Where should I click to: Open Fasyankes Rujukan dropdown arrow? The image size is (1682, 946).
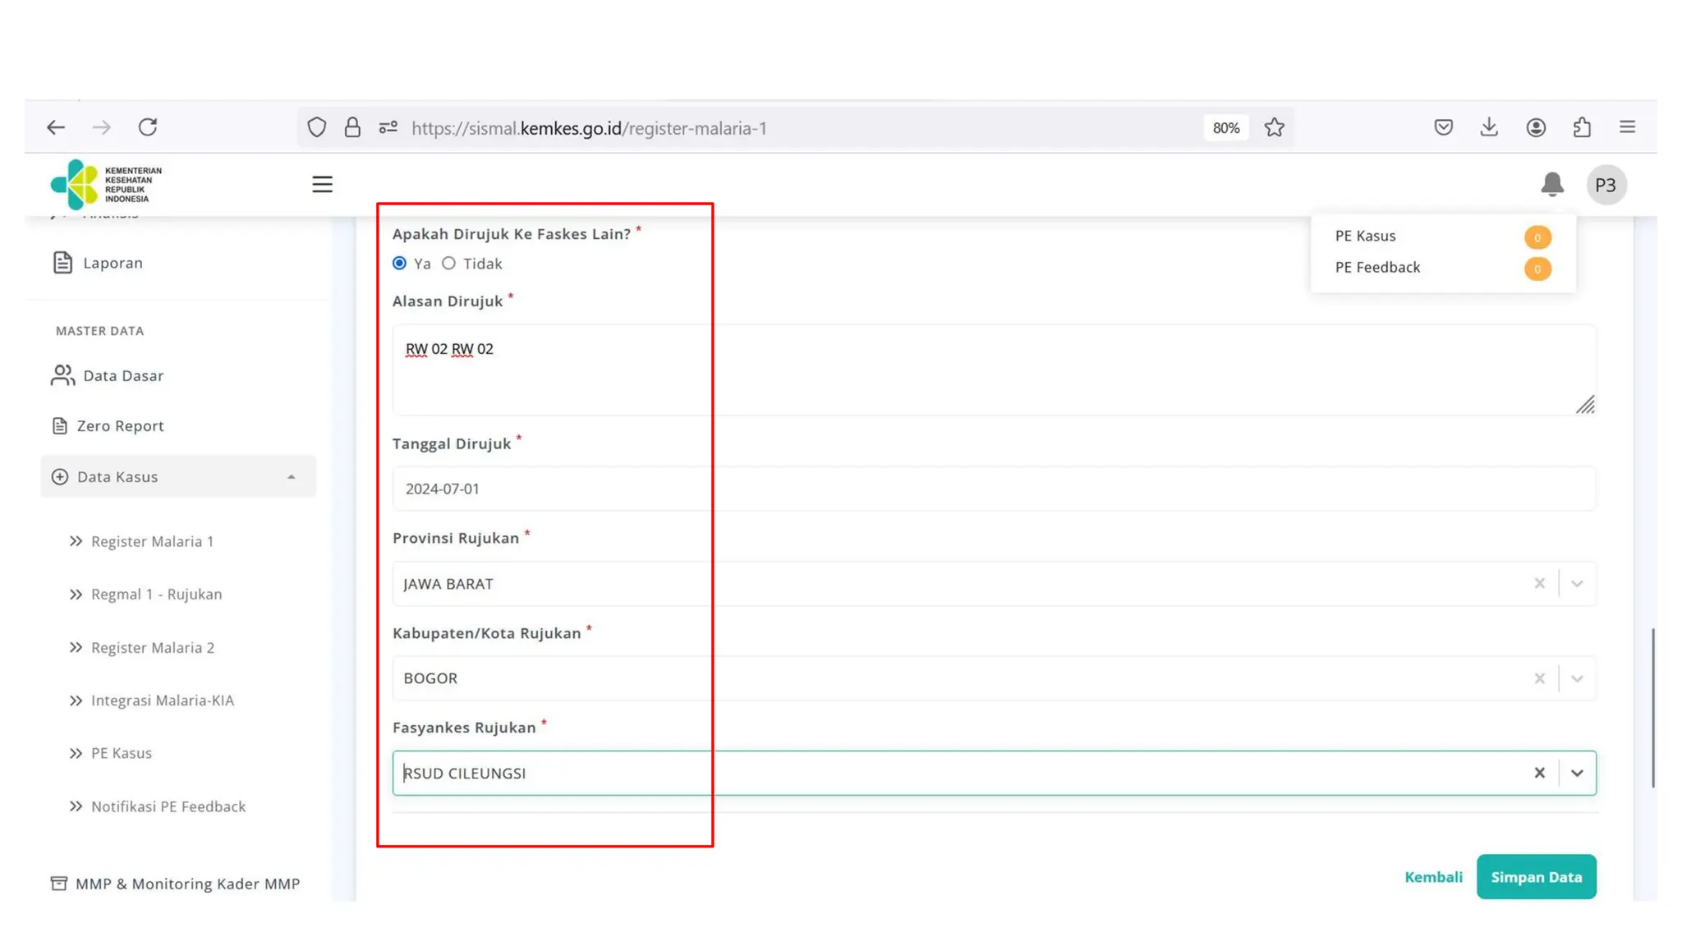pyautogui.click(x=1577, y=773)
